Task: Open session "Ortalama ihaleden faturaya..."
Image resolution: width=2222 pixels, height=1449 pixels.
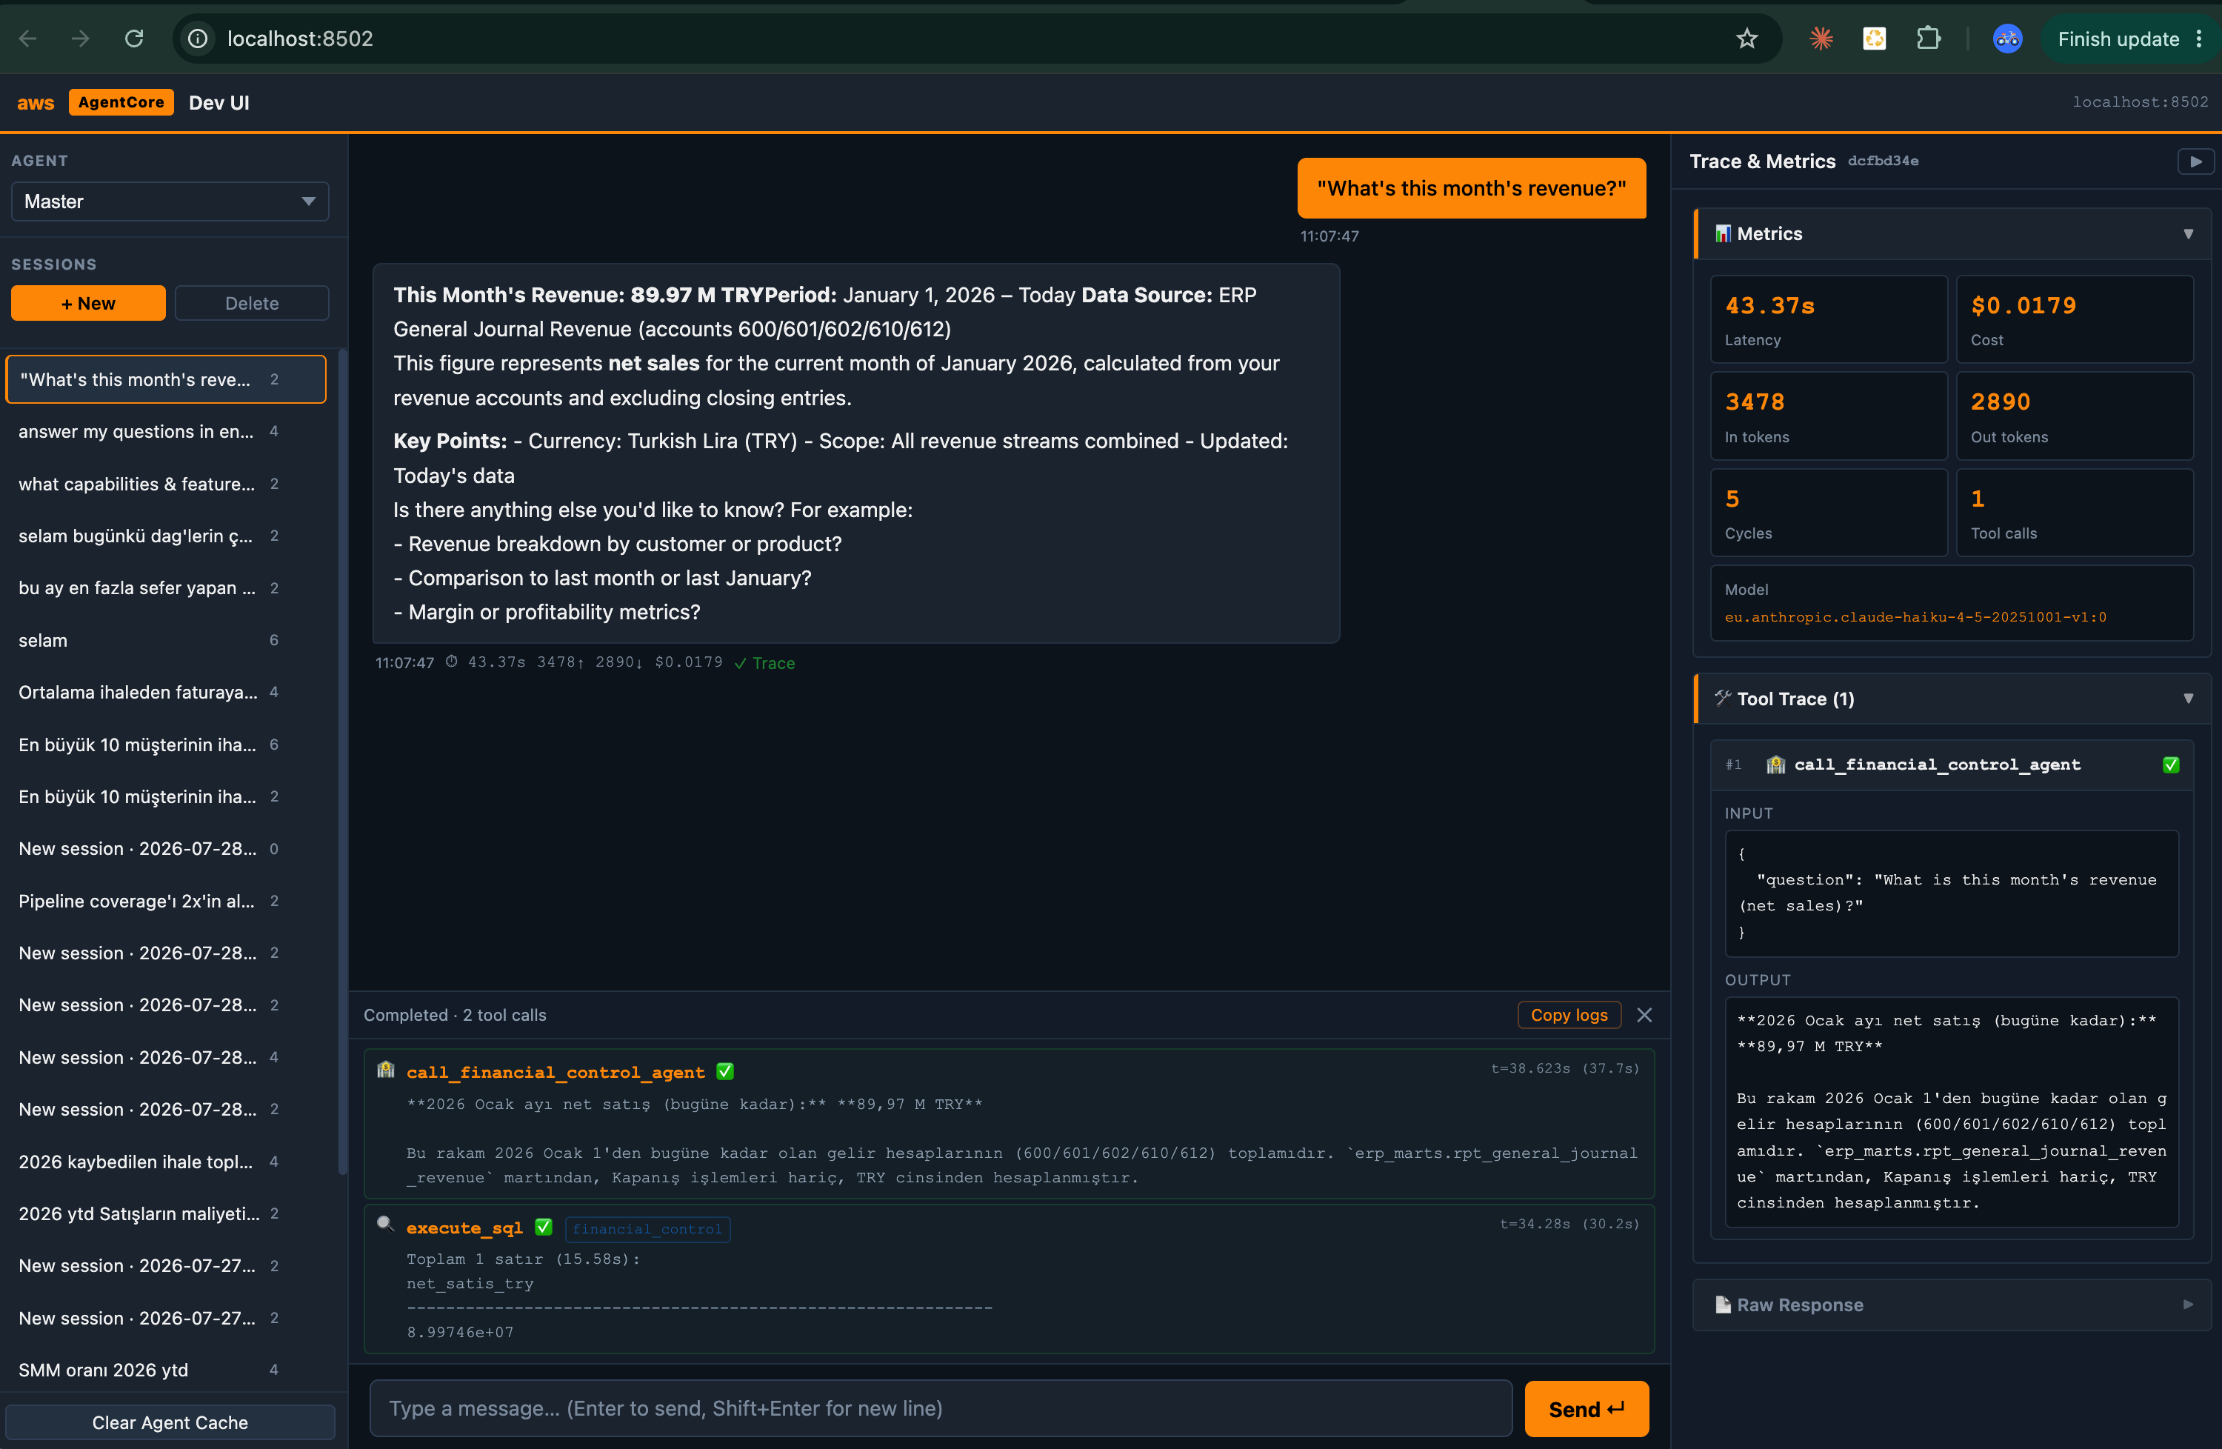Action: tap(166, 692)
